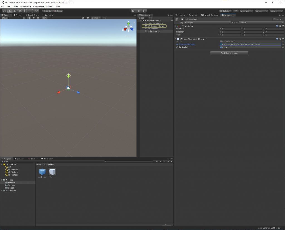This screenshot has width=285, height=230.
Task: Select the Rotate tool in the toolbar
Action: click(15, 11)
